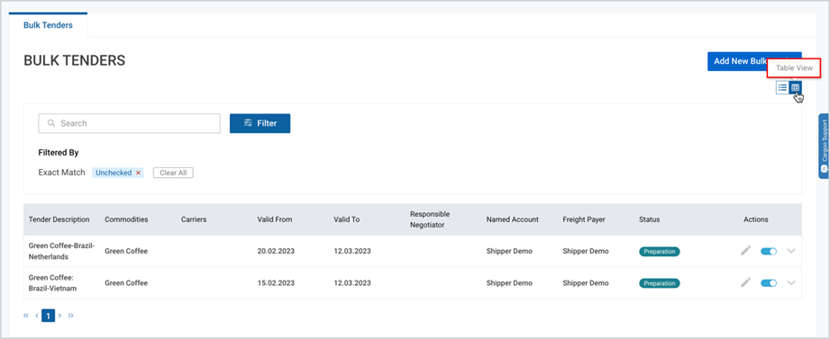Expand the Green Coffee-Brazil-Netherlands row chevron
The width and height of the screenshot is (830, 339).
(x=791, y=252)
